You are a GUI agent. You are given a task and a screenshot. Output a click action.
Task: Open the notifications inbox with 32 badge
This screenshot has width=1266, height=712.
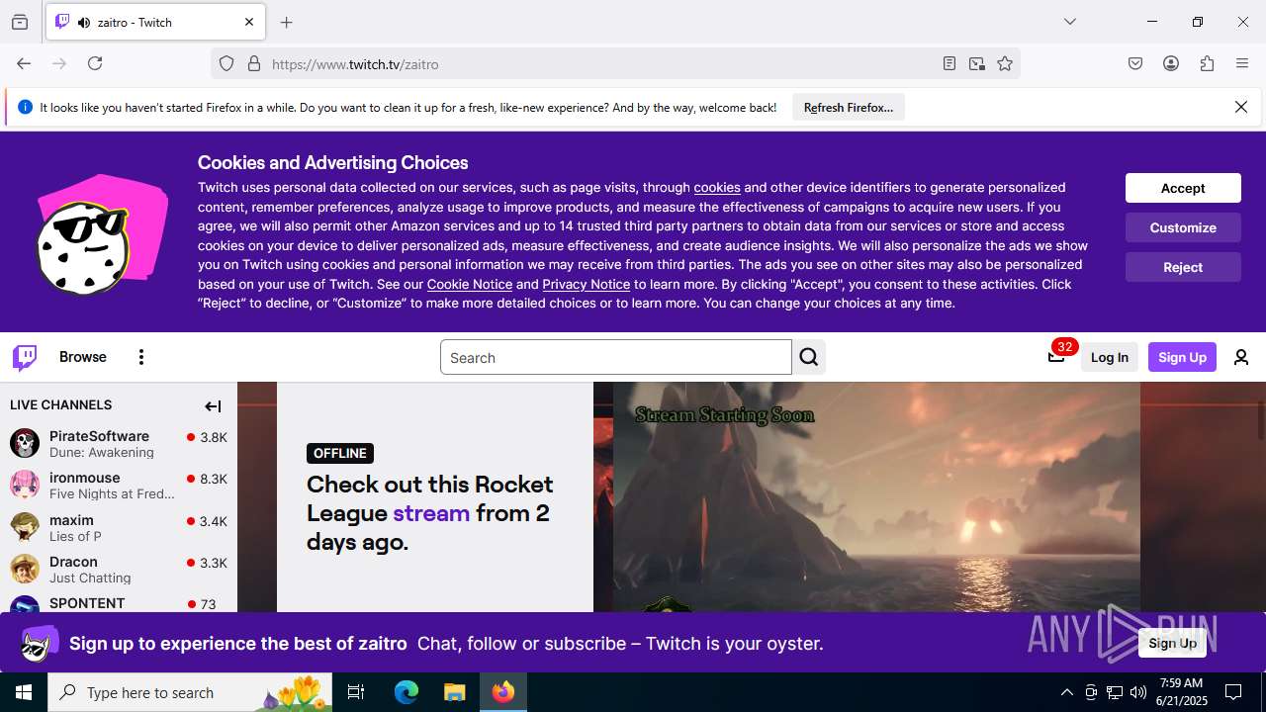coord(1056,356)
